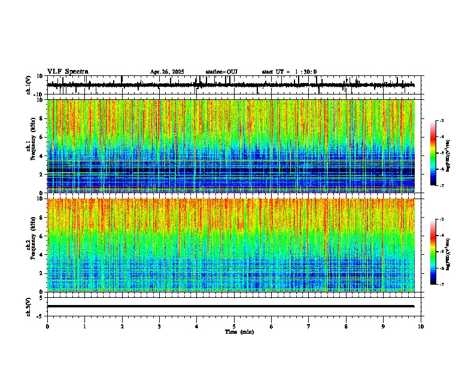The height and width of the screenshot is (366, 474).
Task: Click the "1" tick on the time axis
Action: 84,327
